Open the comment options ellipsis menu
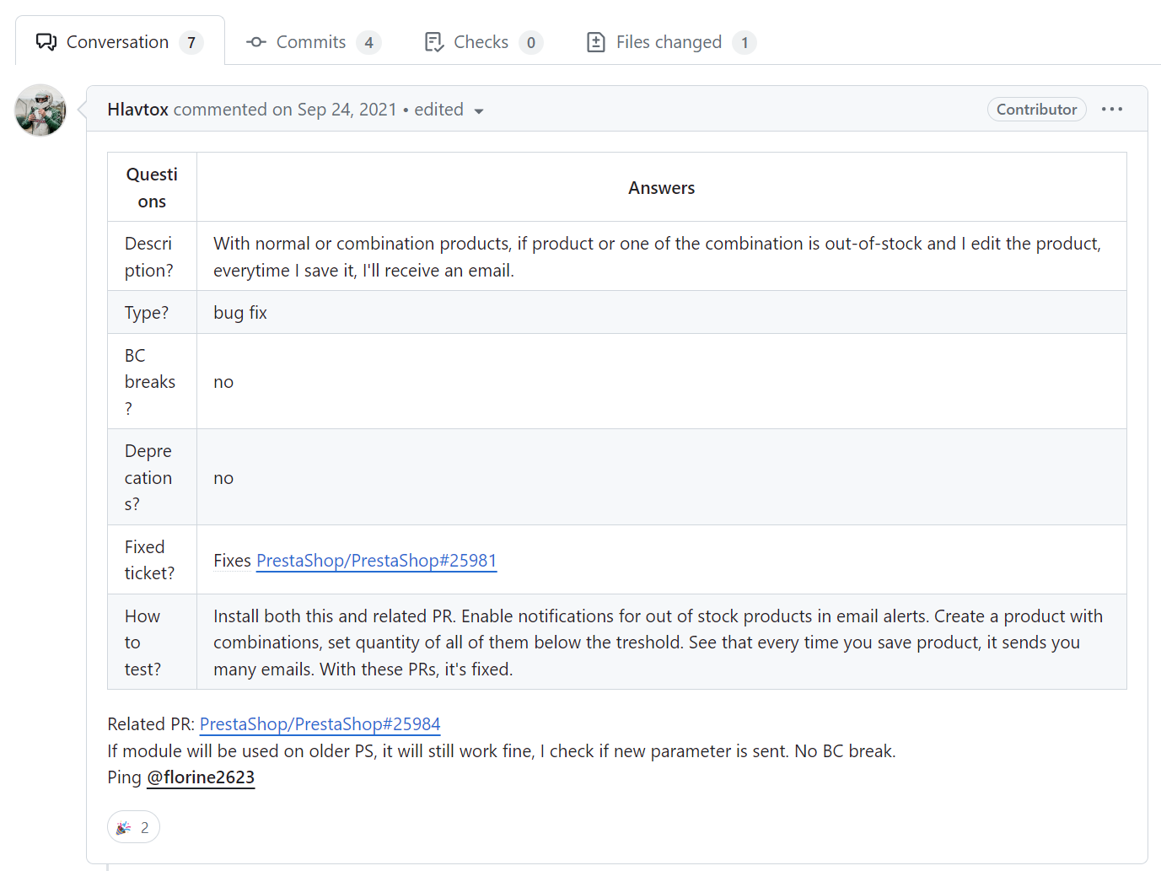Viewport: 1161px width, 871px height. (x=1112, y=109)
